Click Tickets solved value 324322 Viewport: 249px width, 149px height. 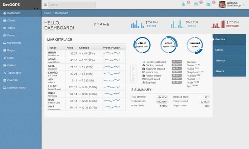coord(205,102)
